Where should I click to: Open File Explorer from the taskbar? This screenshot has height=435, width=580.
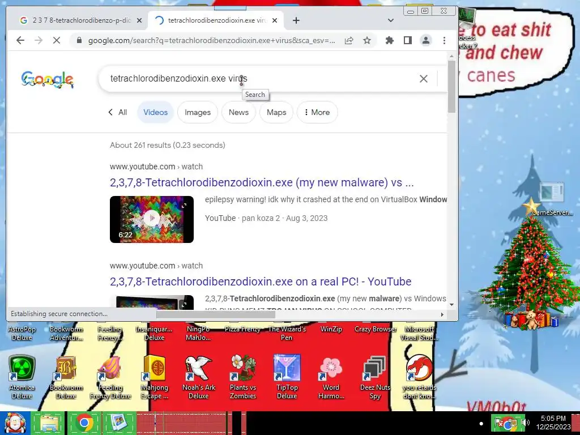point(49,423)
